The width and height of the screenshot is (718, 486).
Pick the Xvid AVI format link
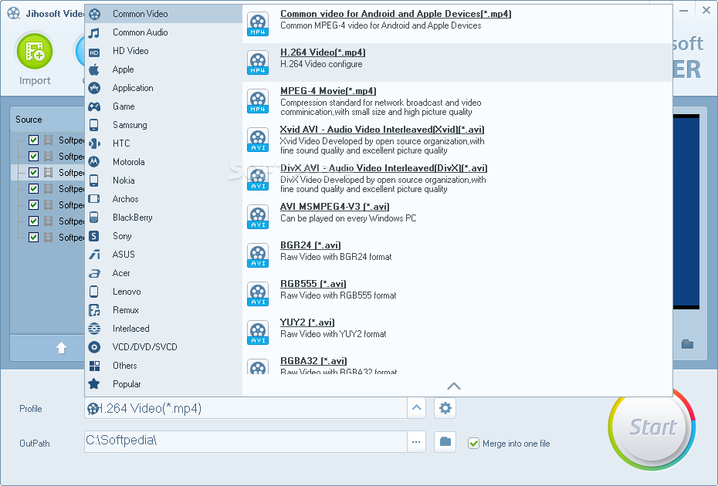pyautogui.click(x=382, y=130)
